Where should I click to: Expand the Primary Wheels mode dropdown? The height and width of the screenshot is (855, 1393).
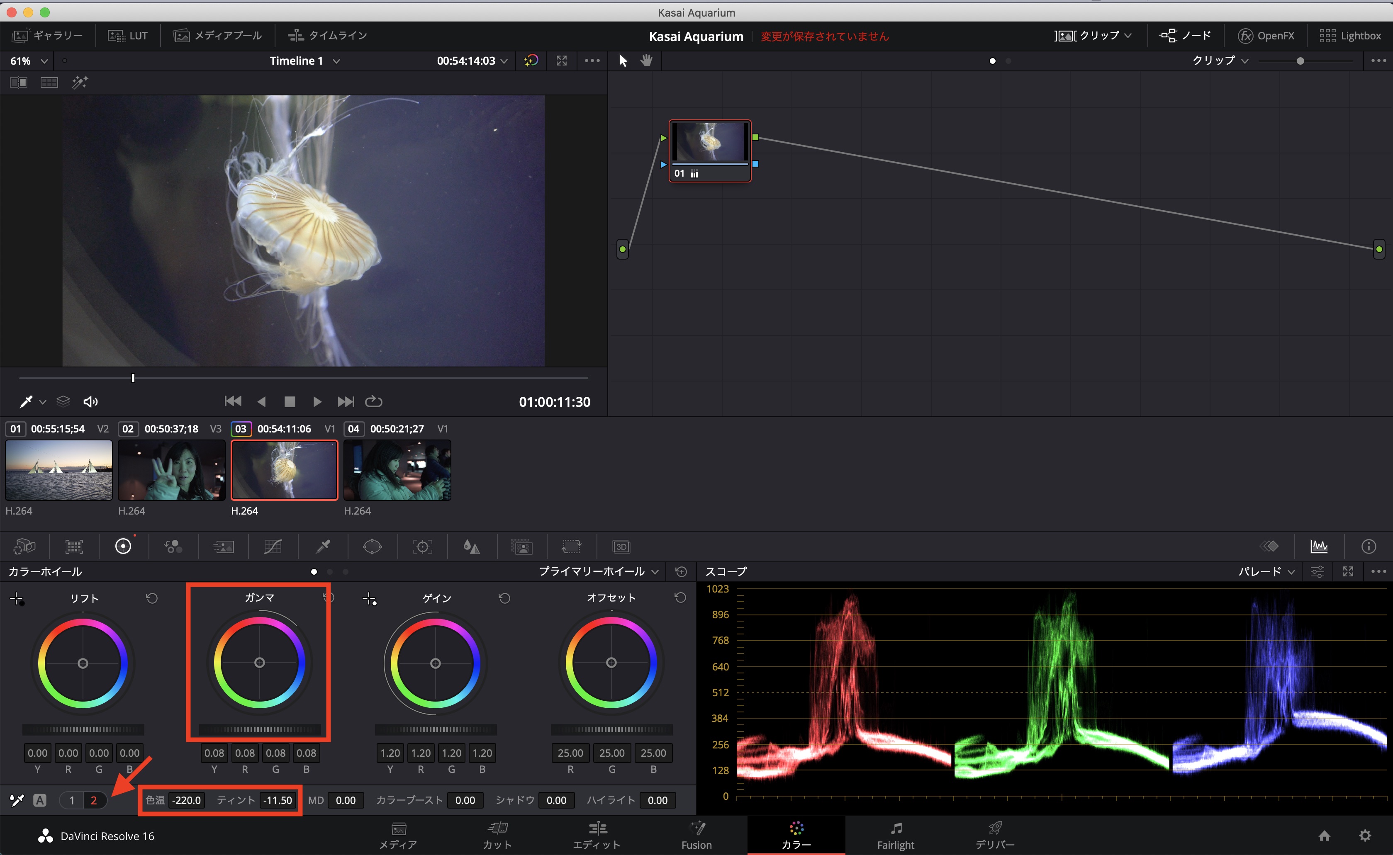598,572
